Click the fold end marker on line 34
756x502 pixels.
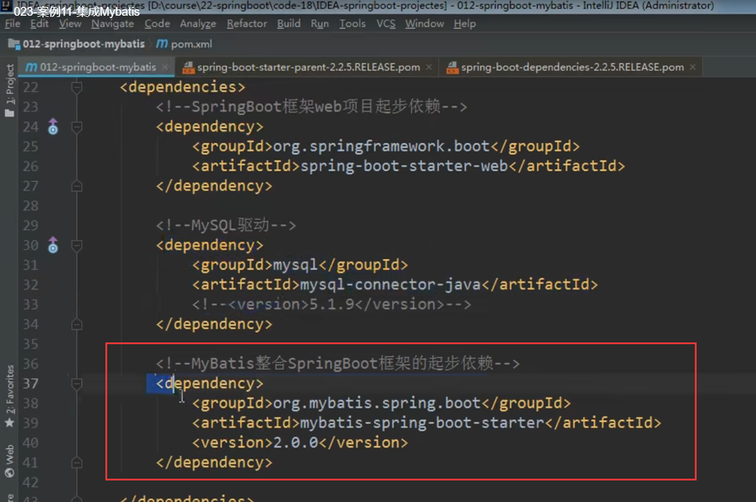point(76,324)
